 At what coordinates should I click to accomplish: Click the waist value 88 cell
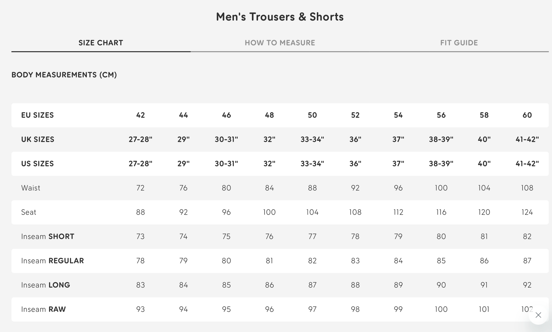click(x=312, y=188)
